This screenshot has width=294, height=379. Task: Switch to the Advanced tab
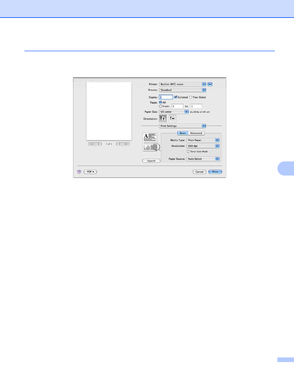pyautogui.click(x=196, y=133)
